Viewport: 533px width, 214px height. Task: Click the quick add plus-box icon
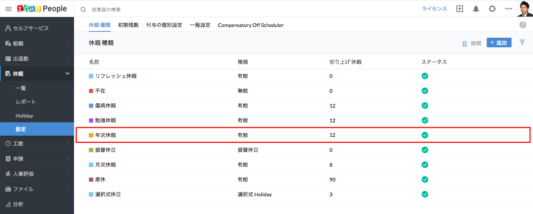[x=460, y=9]
